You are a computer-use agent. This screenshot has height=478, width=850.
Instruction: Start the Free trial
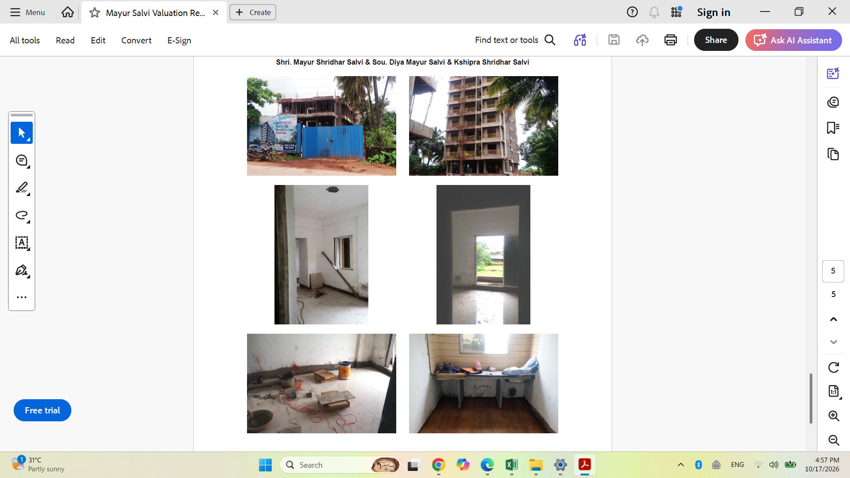coord(42,410)
